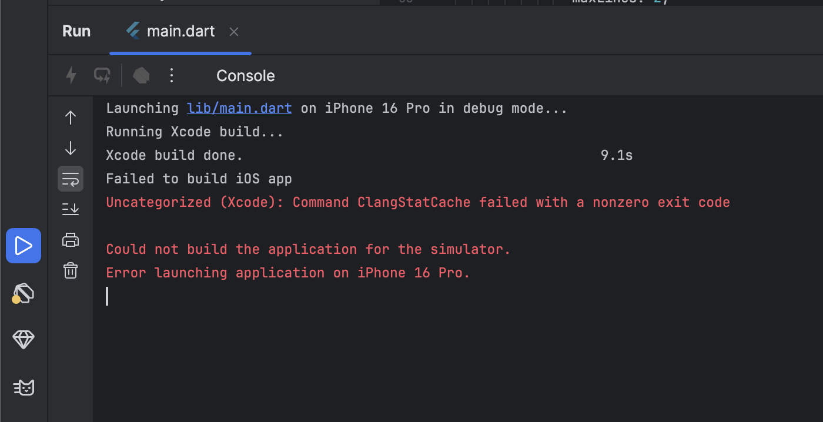This screenshot has width=823, height=422.
Task: Click the up arrow in console gutter
Action: coord(71,118)
